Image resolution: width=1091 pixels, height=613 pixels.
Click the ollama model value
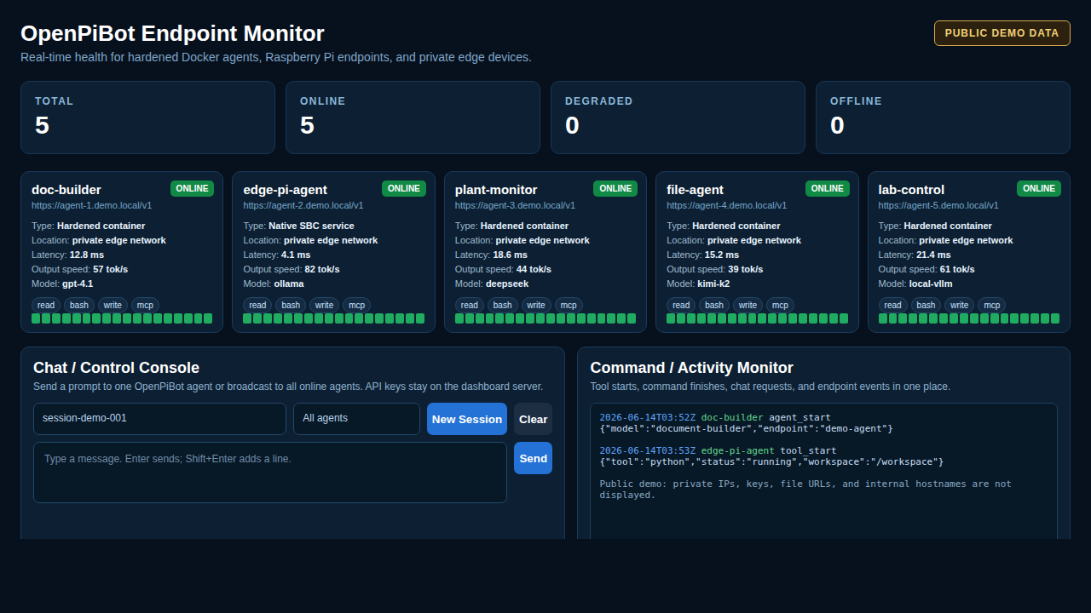coord(289,284)
